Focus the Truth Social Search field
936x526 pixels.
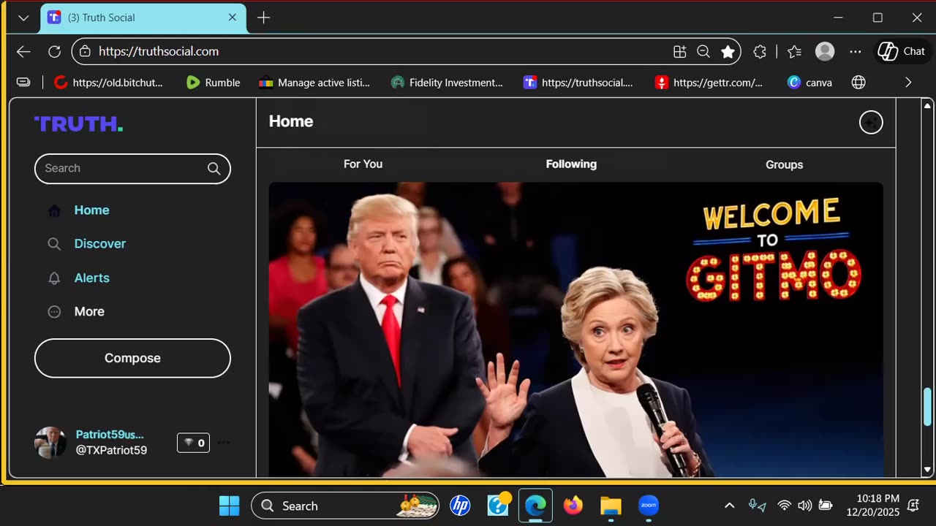pos(132,169)
